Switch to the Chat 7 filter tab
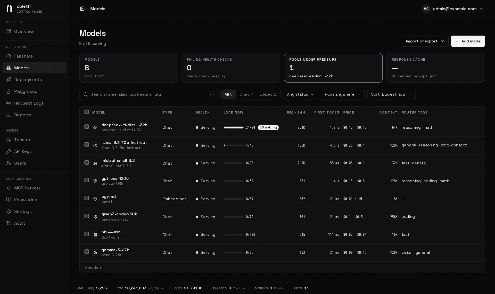Screen dimensions: 495x294 [x=246, y=94]
